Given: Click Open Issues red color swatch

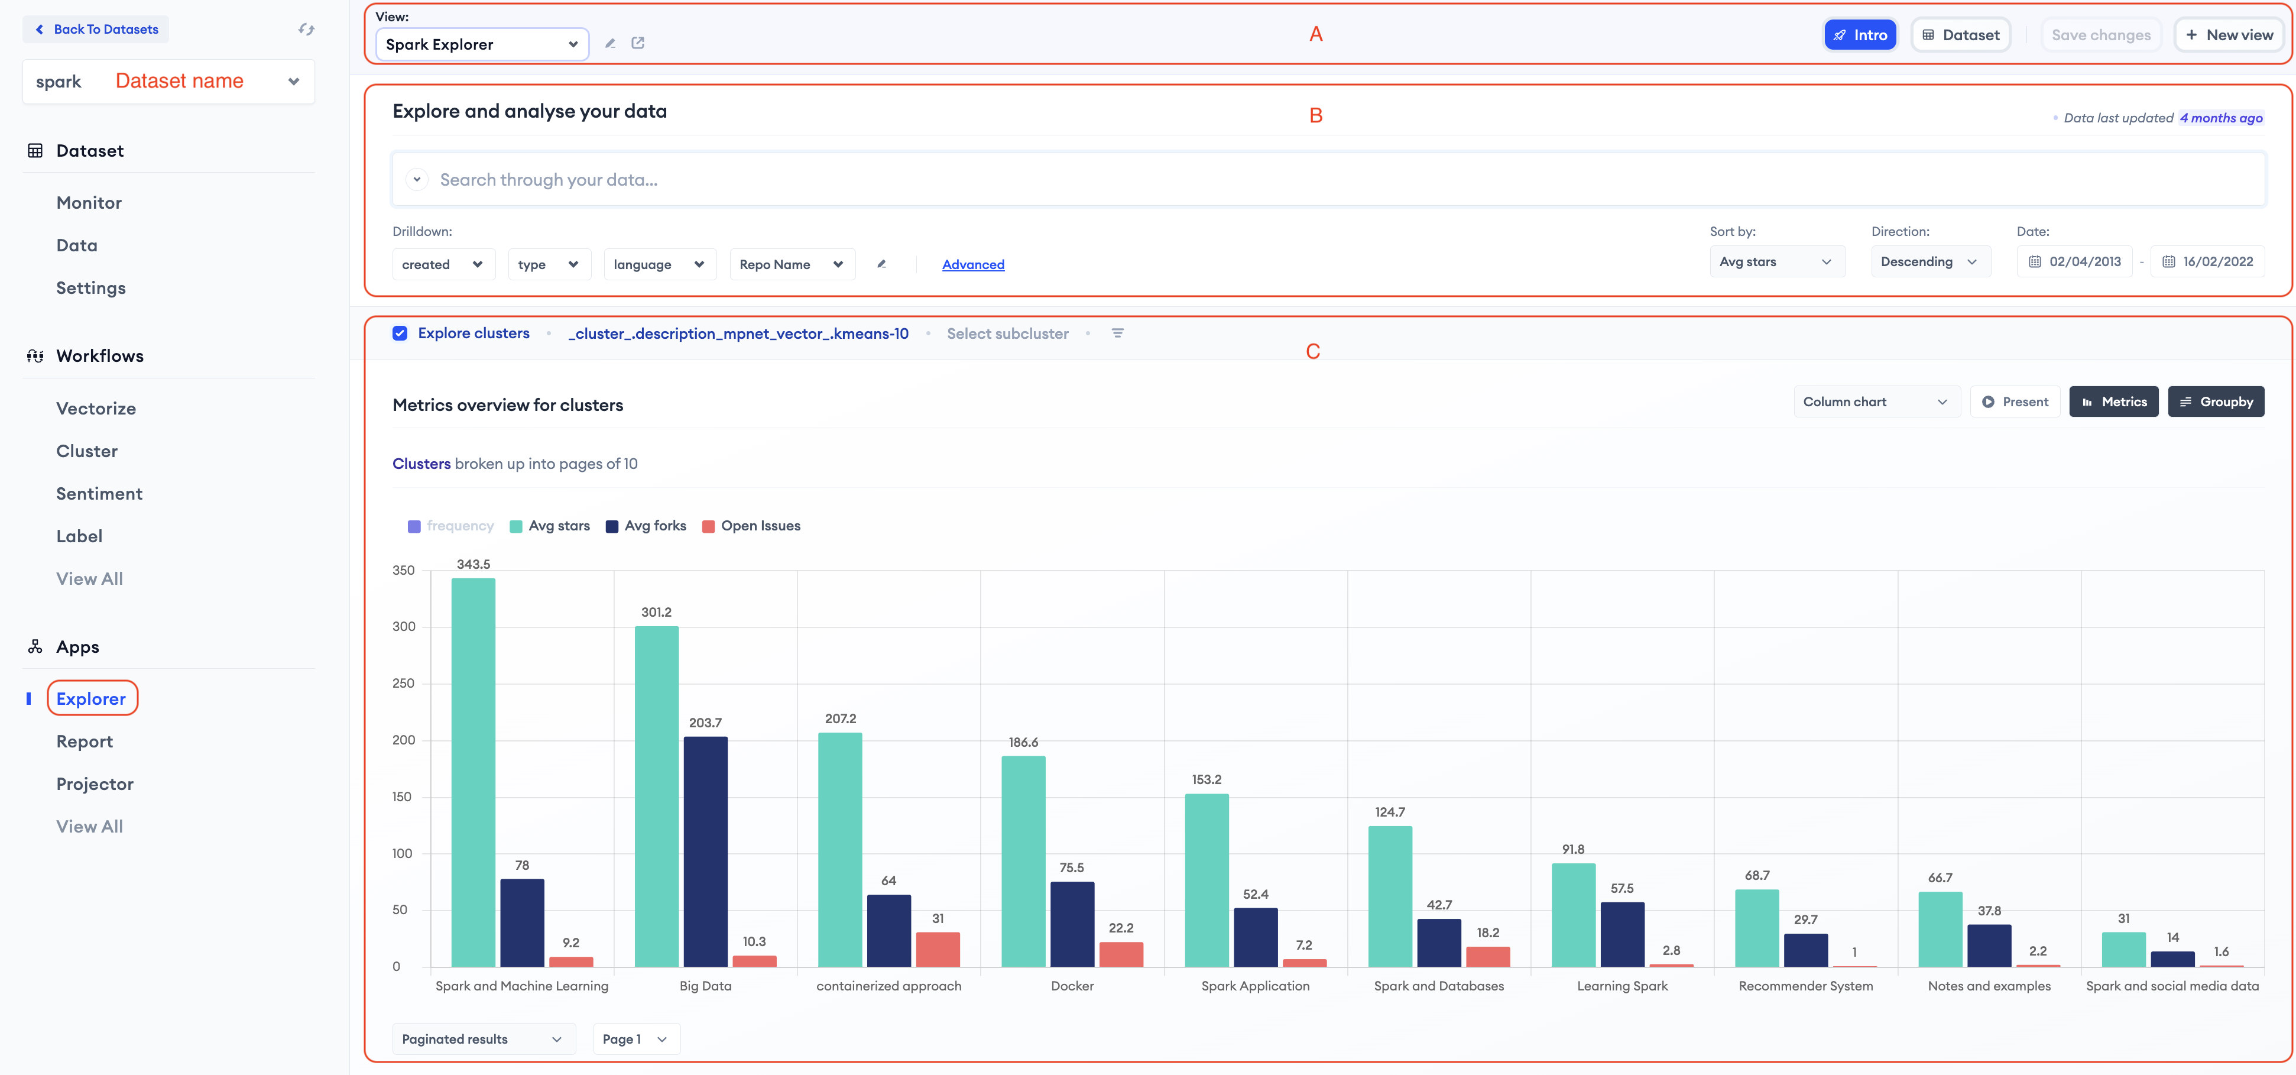Looking at the screenshot, I should [x=709, y=527].
